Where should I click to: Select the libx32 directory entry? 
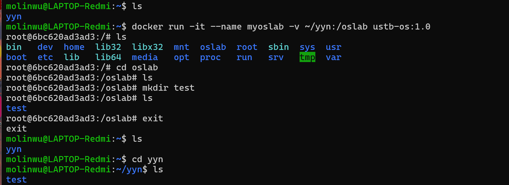click(x=147, y=47)
